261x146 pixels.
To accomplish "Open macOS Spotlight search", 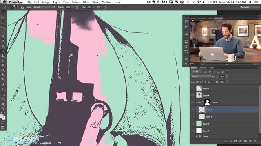I will coord(250,2).
